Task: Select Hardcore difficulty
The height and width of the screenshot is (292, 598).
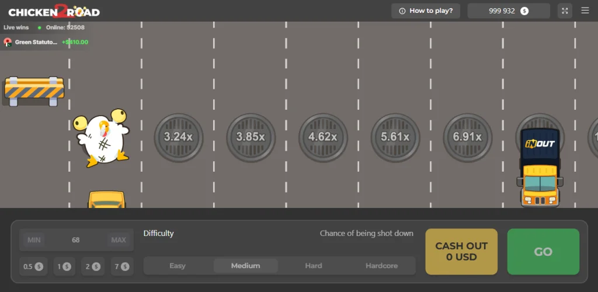Action: [381, 266]
